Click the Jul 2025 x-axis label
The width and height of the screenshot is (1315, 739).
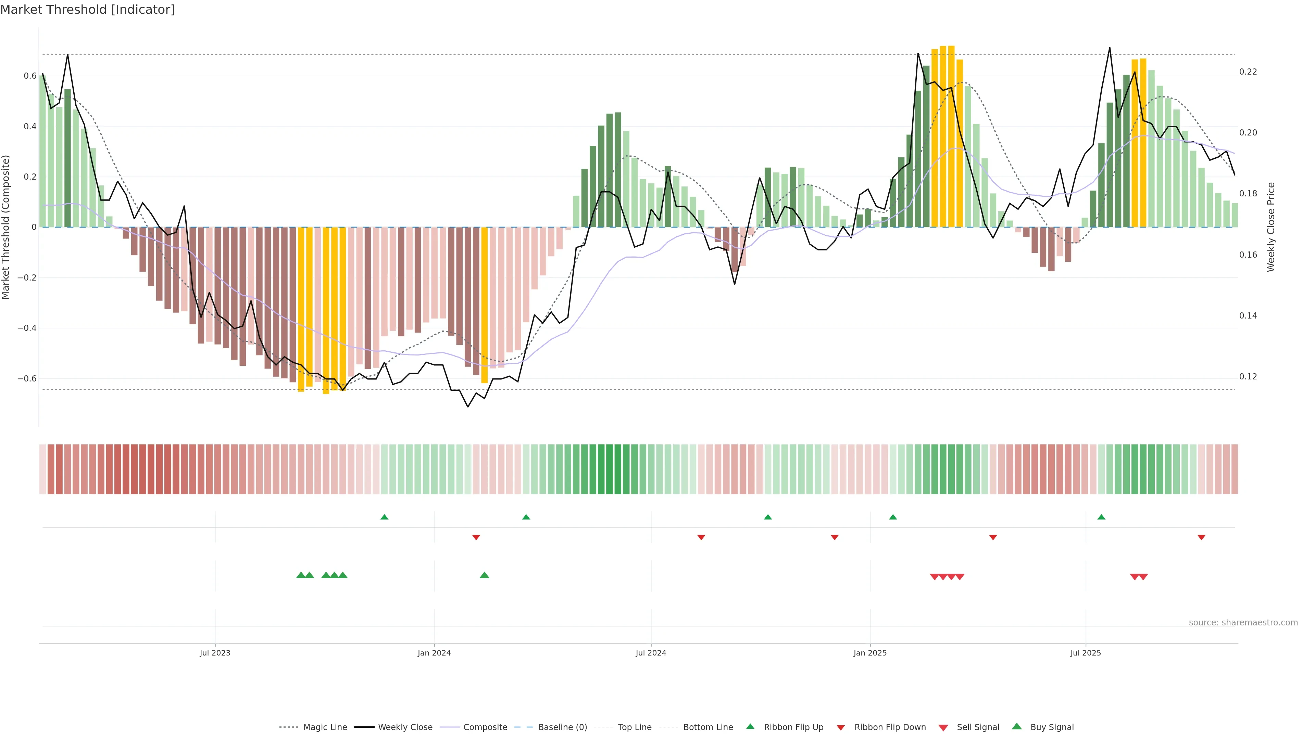(x=1085, y=653)
